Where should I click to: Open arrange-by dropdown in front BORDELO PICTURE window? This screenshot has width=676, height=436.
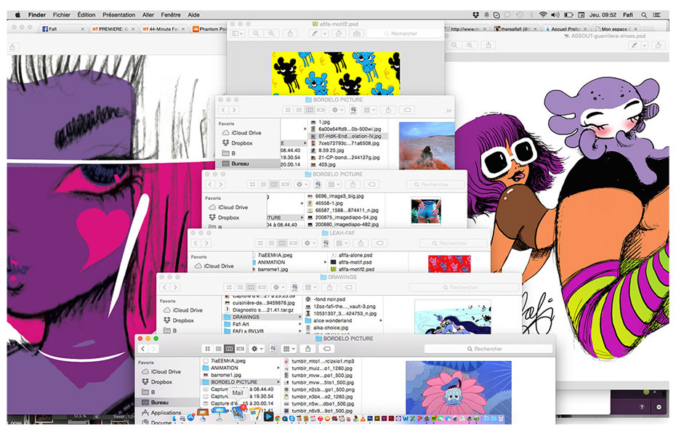click(287, 349)
